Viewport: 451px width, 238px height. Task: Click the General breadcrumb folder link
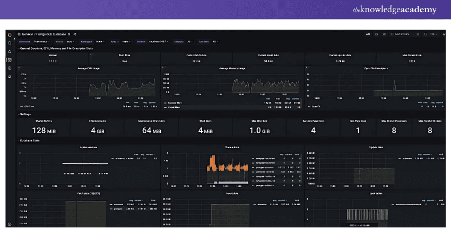click(x=28, y=33)
